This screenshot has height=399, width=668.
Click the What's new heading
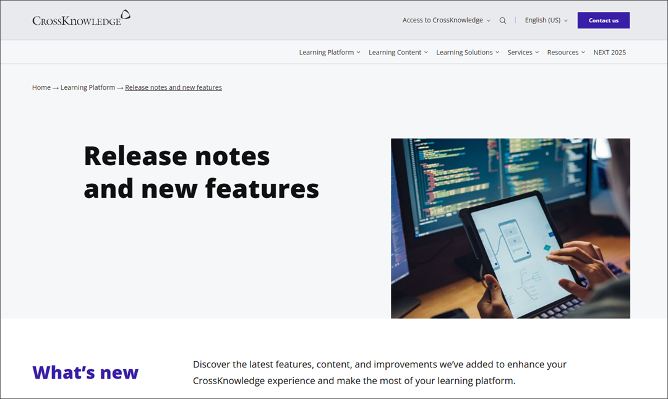pyautogui.click(x=85, y=372)
